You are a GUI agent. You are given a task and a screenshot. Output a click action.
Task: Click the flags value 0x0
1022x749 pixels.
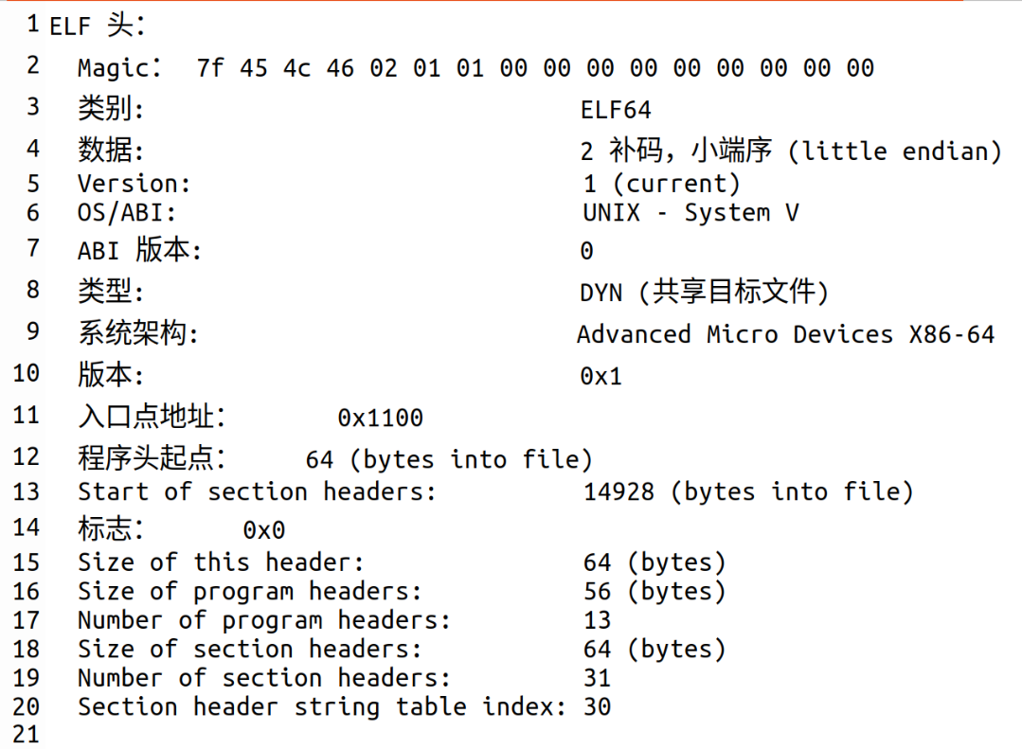pyautogui.click(x=264, y=530)
